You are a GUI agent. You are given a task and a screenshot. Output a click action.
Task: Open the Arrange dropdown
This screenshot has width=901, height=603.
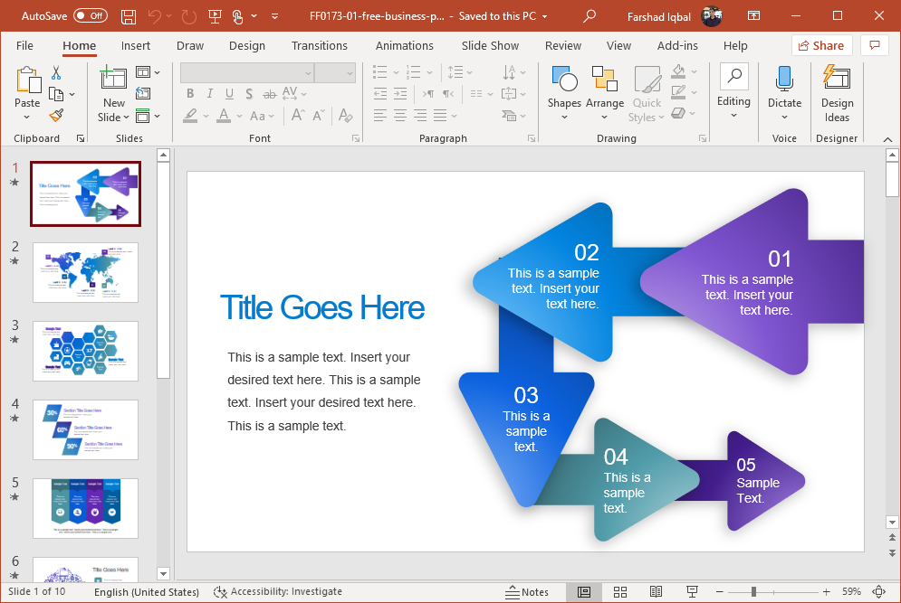pyautogui.click(x=604, y=92)
